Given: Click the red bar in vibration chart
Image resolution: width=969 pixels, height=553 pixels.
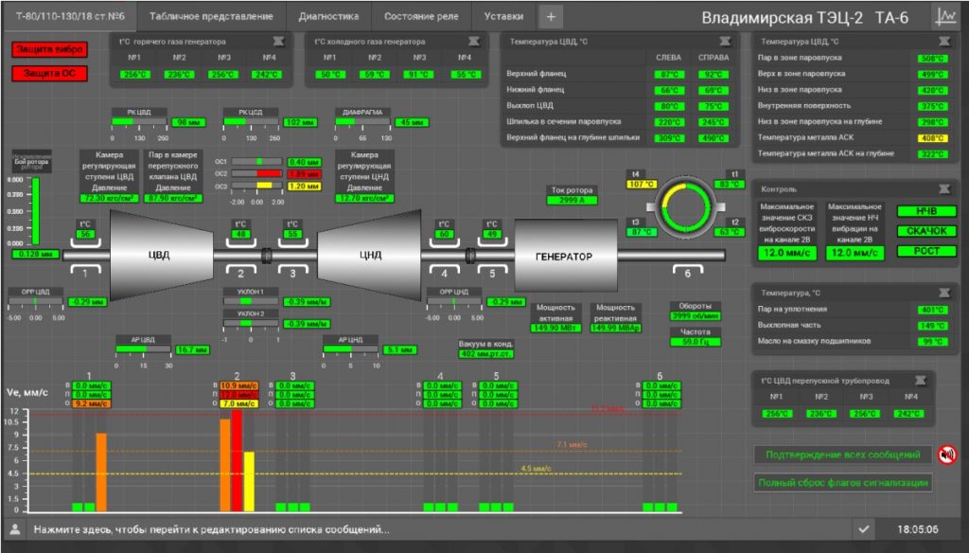Looking at the screenshot, I should 237,461.
